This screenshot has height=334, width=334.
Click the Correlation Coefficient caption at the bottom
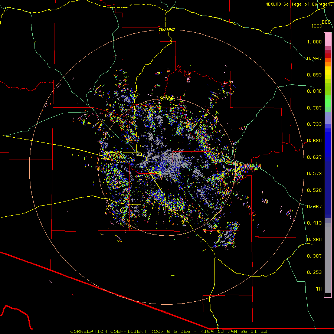168,331
